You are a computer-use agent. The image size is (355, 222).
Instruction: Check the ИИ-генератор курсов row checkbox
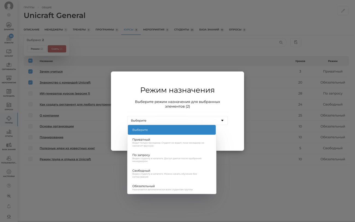coord(30,93)
